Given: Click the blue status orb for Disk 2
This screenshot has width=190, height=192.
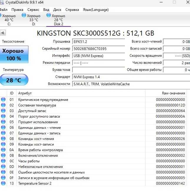Looking at the screenshot, I should point(49,15).
